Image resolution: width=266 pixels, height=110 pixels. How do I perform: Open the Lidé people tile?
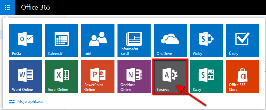(x=98, y=40)
